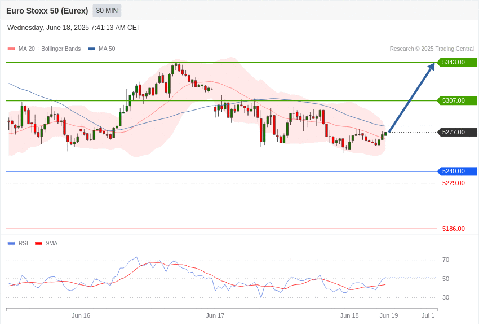Toggle the MA 50 legend entry
The width and height of the screenshot is (479, 325).
click(101, 49)
